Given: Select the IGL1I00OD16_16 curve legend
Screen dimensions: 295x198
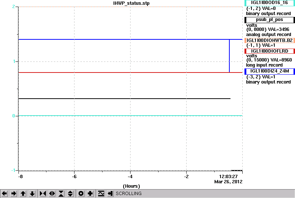Looking at the screenshot, I should (x=270, y=3).
